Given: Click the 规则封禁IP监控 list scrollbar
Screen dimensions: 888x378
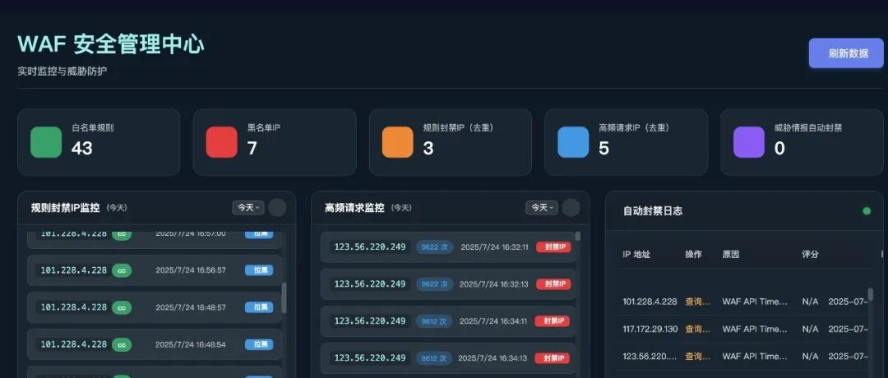Looking at the screenshot, I should point(284,298).
